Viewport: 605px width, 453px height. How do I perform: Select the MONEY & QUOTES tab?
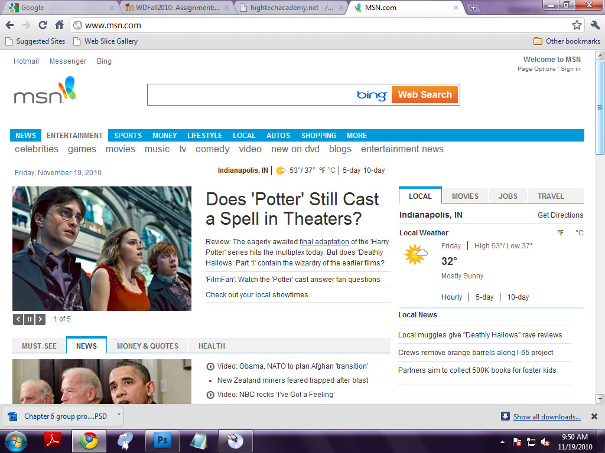pyautogui.click(x=147, y=346)
